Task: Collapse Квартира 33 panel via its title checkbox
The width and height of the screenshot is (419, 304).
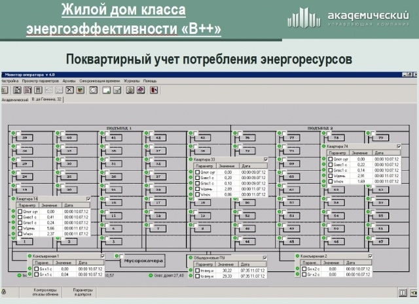Action: [x=266, y=160]
